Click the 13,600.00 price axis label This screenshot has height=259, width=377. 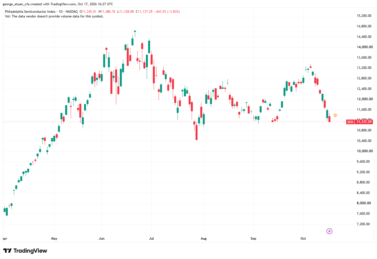(364, 58)
